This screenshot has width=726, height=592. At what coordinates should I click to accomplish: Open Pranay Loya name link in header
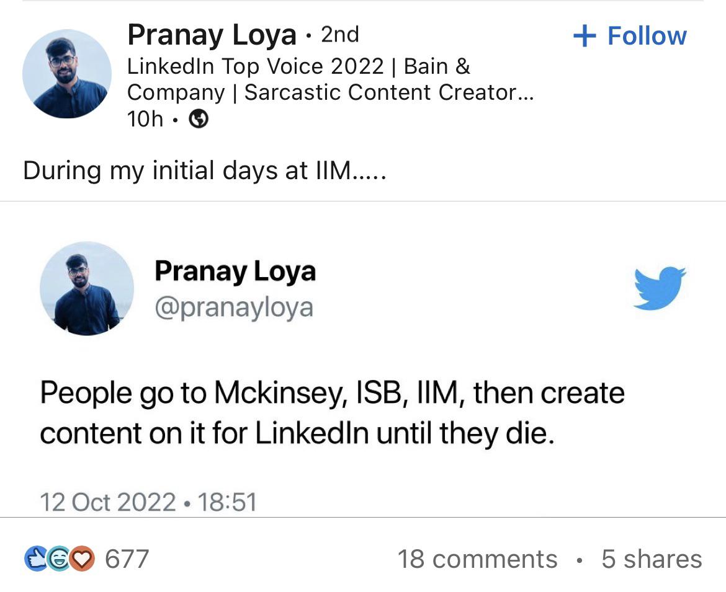tap(212, 35)
